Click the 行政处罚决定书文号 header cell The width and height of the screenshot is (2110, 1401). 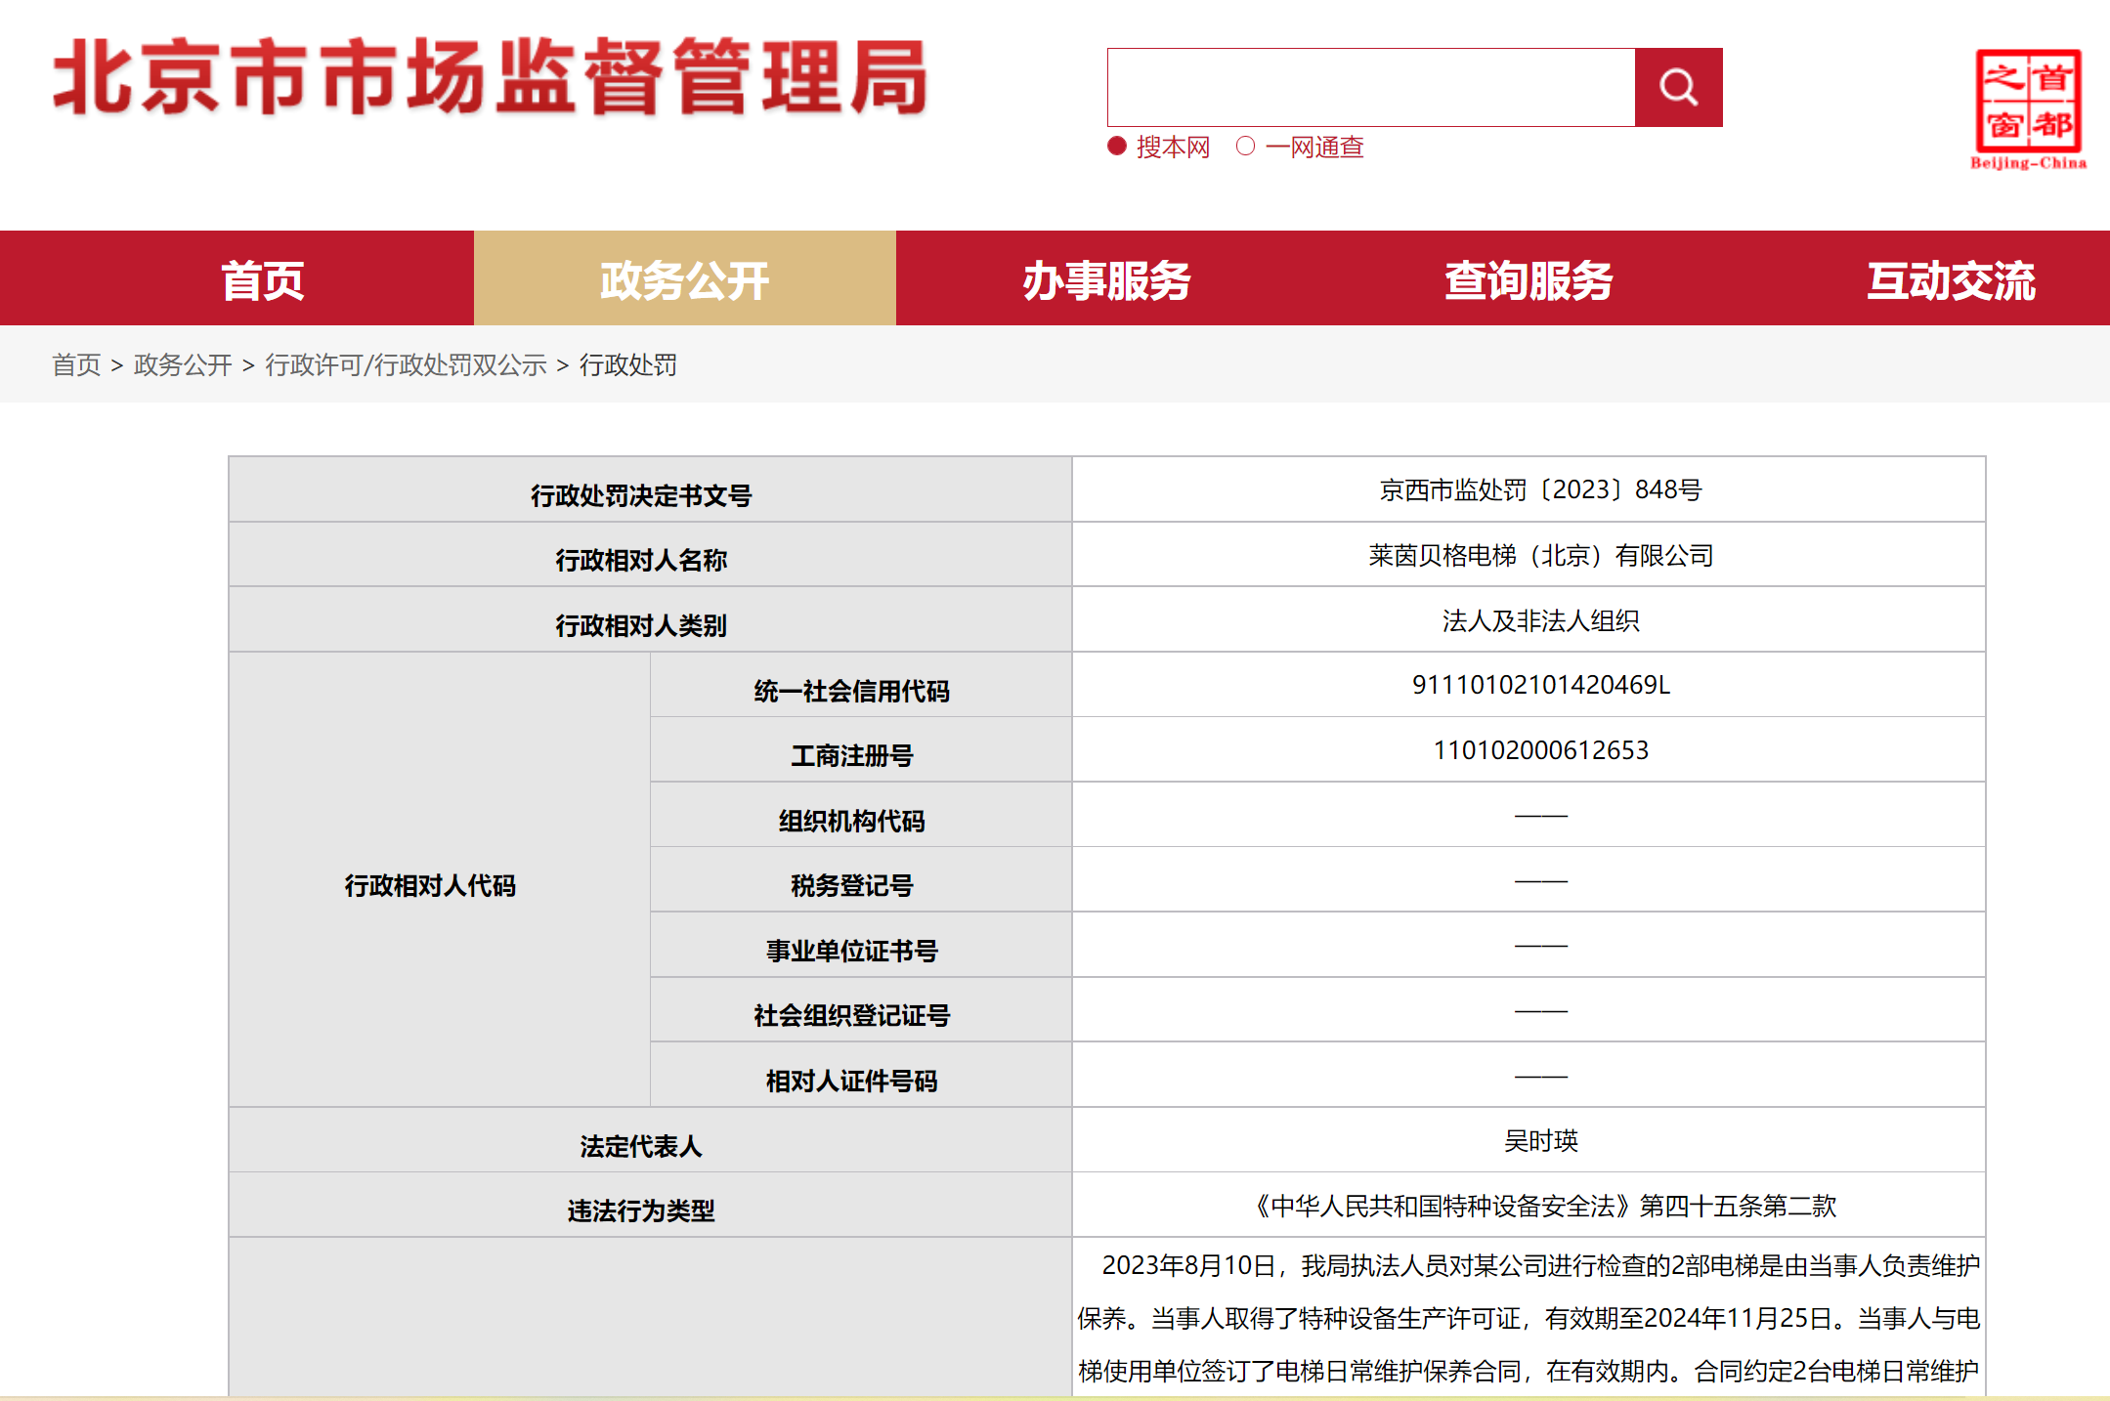pos(650,489)
